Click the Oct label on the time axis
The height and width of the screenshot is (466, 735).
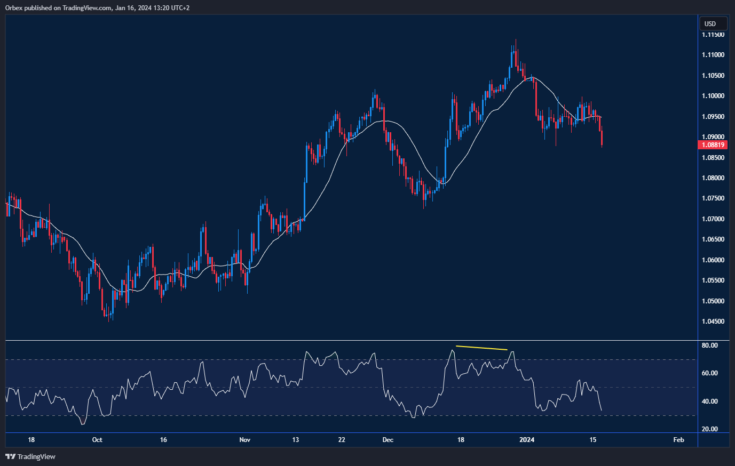pos(97,440)
